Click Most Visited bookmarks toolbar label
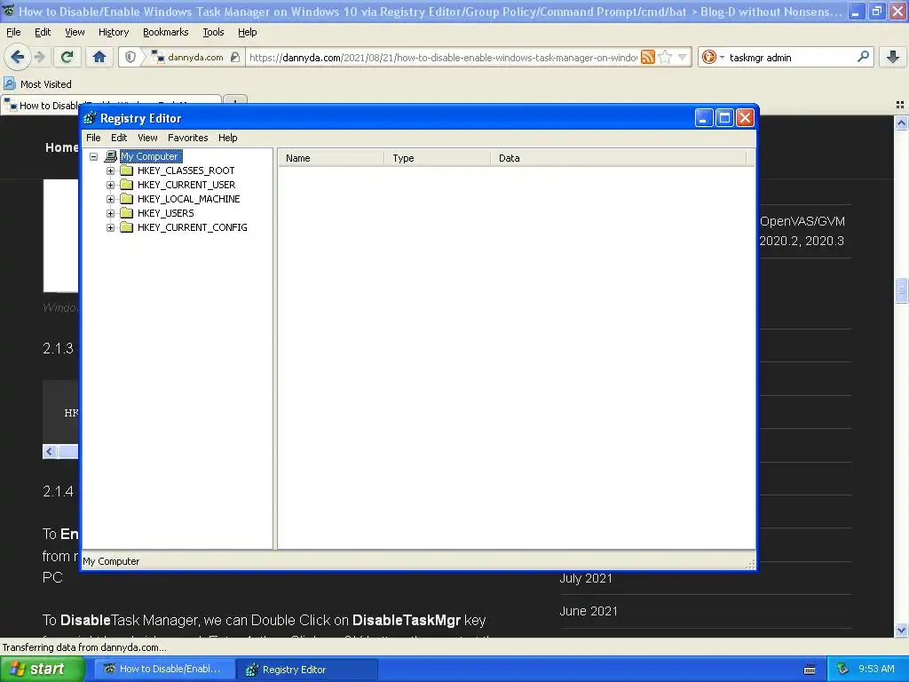Screen dimensions: 909x682 click(x=46, y=84)
